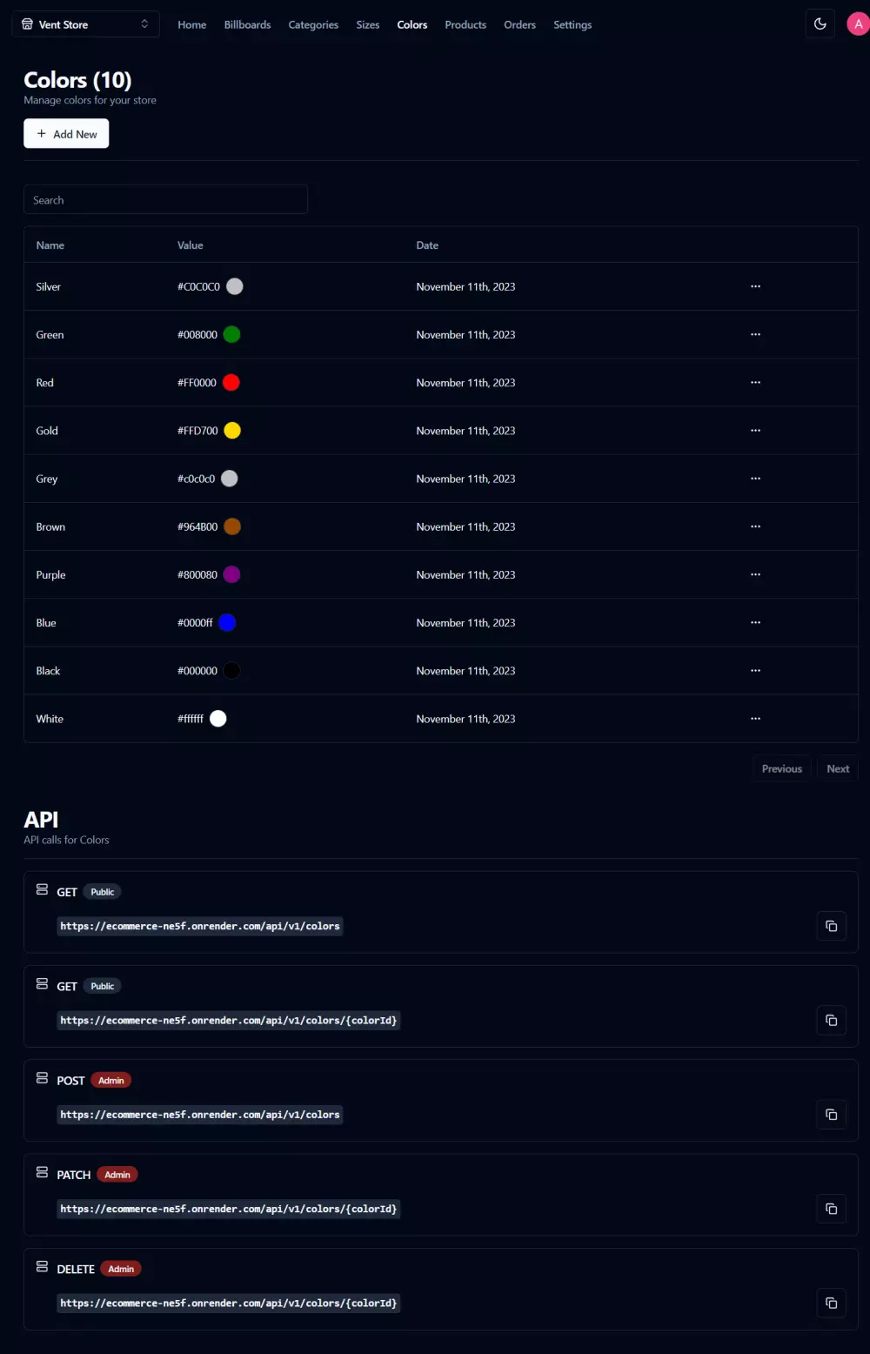This screenshot has height=1354, width=870.
Task: Copy the GET all colors API URL
Action: click(831, 926)
